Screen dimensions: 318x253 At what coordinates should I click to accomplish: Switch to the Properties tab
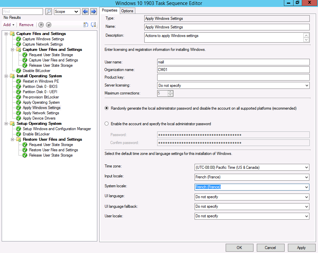click(x=110, y=10)
